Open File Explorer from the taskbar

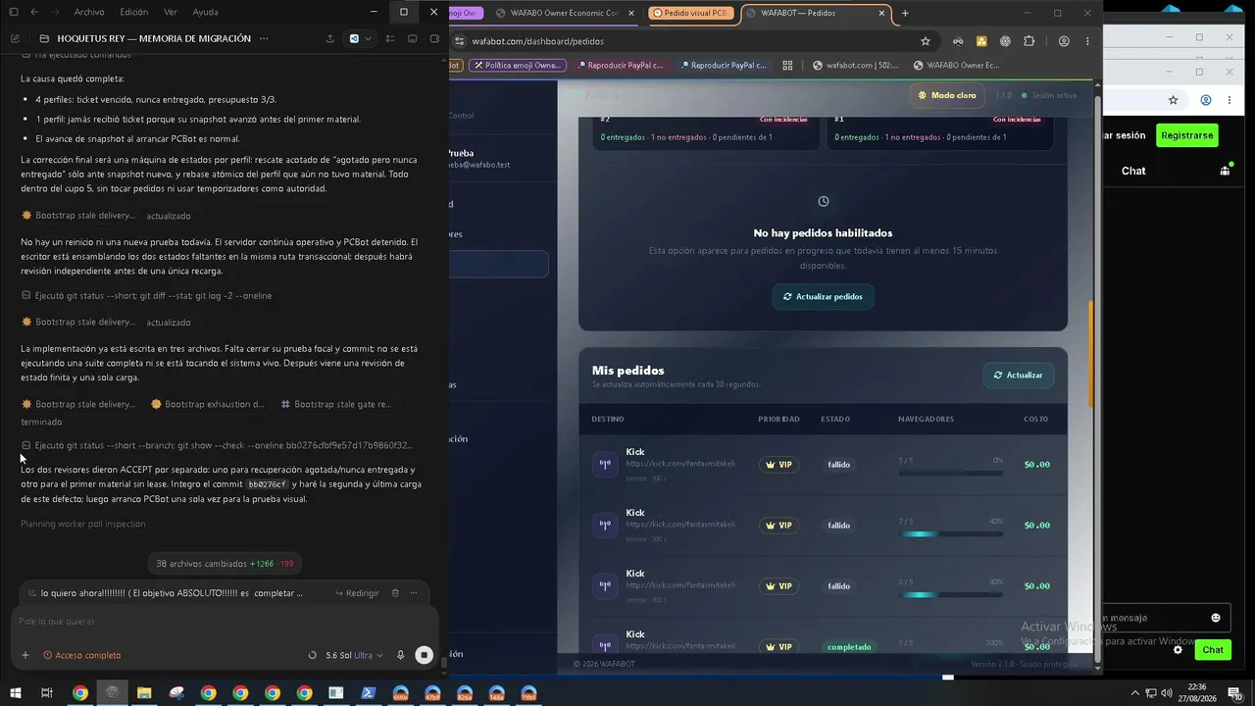tap(144, 692)
